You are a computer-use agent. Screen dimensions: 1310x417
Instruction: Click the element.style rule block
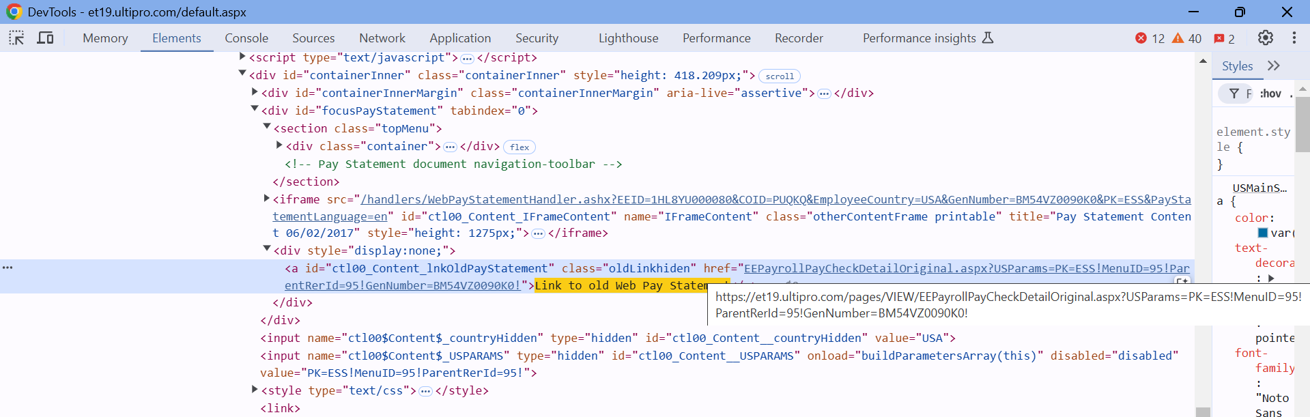(x=1253, y=147)
